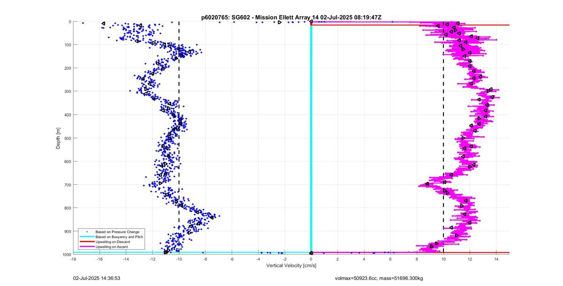Click the cyan line sample in the legend
Screen dimensions: 563x286
[x=86, y=237]
